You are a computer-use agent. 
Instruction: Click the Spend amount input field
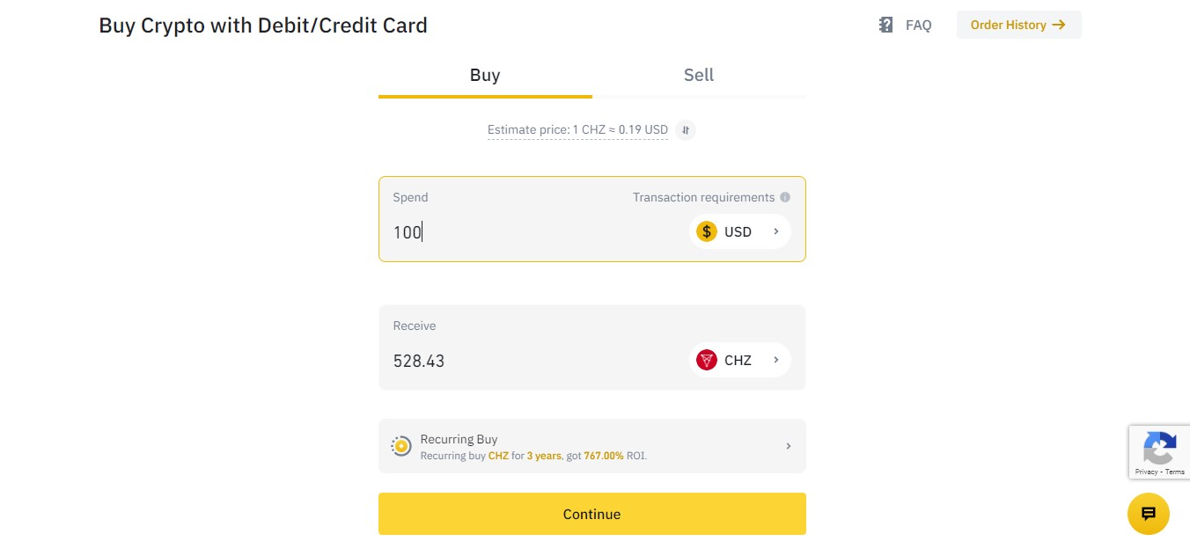(528, 232)
